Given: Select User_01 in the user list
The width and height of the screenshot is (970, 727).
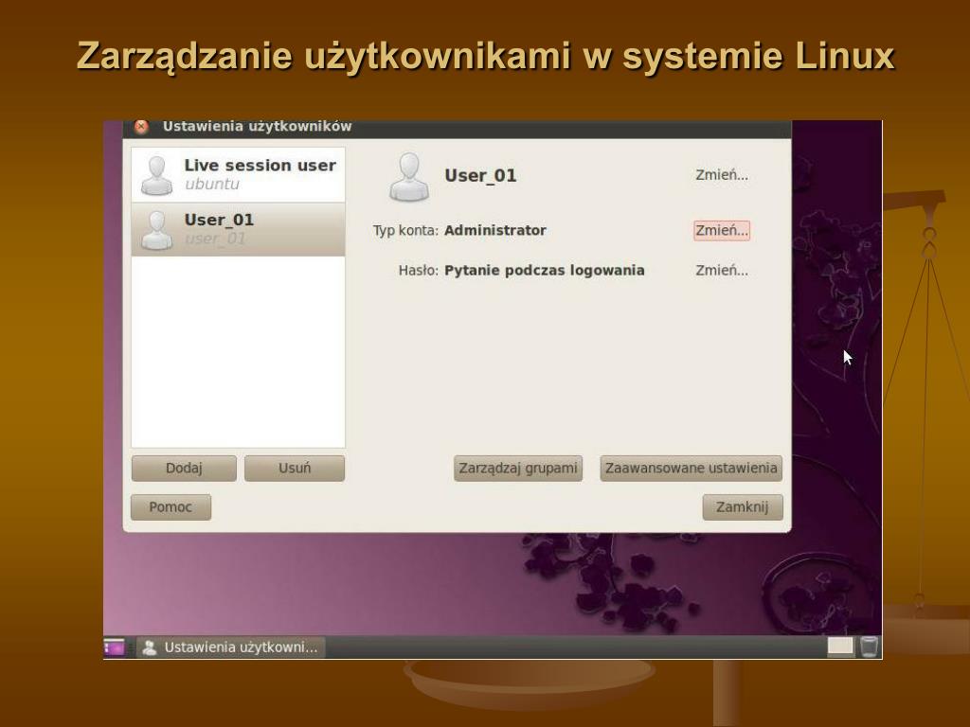Looking at the screenshot, I should point(238,229).
